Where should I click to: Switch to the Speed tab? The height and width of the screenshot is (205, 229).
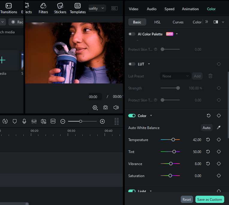click(169, 9)
